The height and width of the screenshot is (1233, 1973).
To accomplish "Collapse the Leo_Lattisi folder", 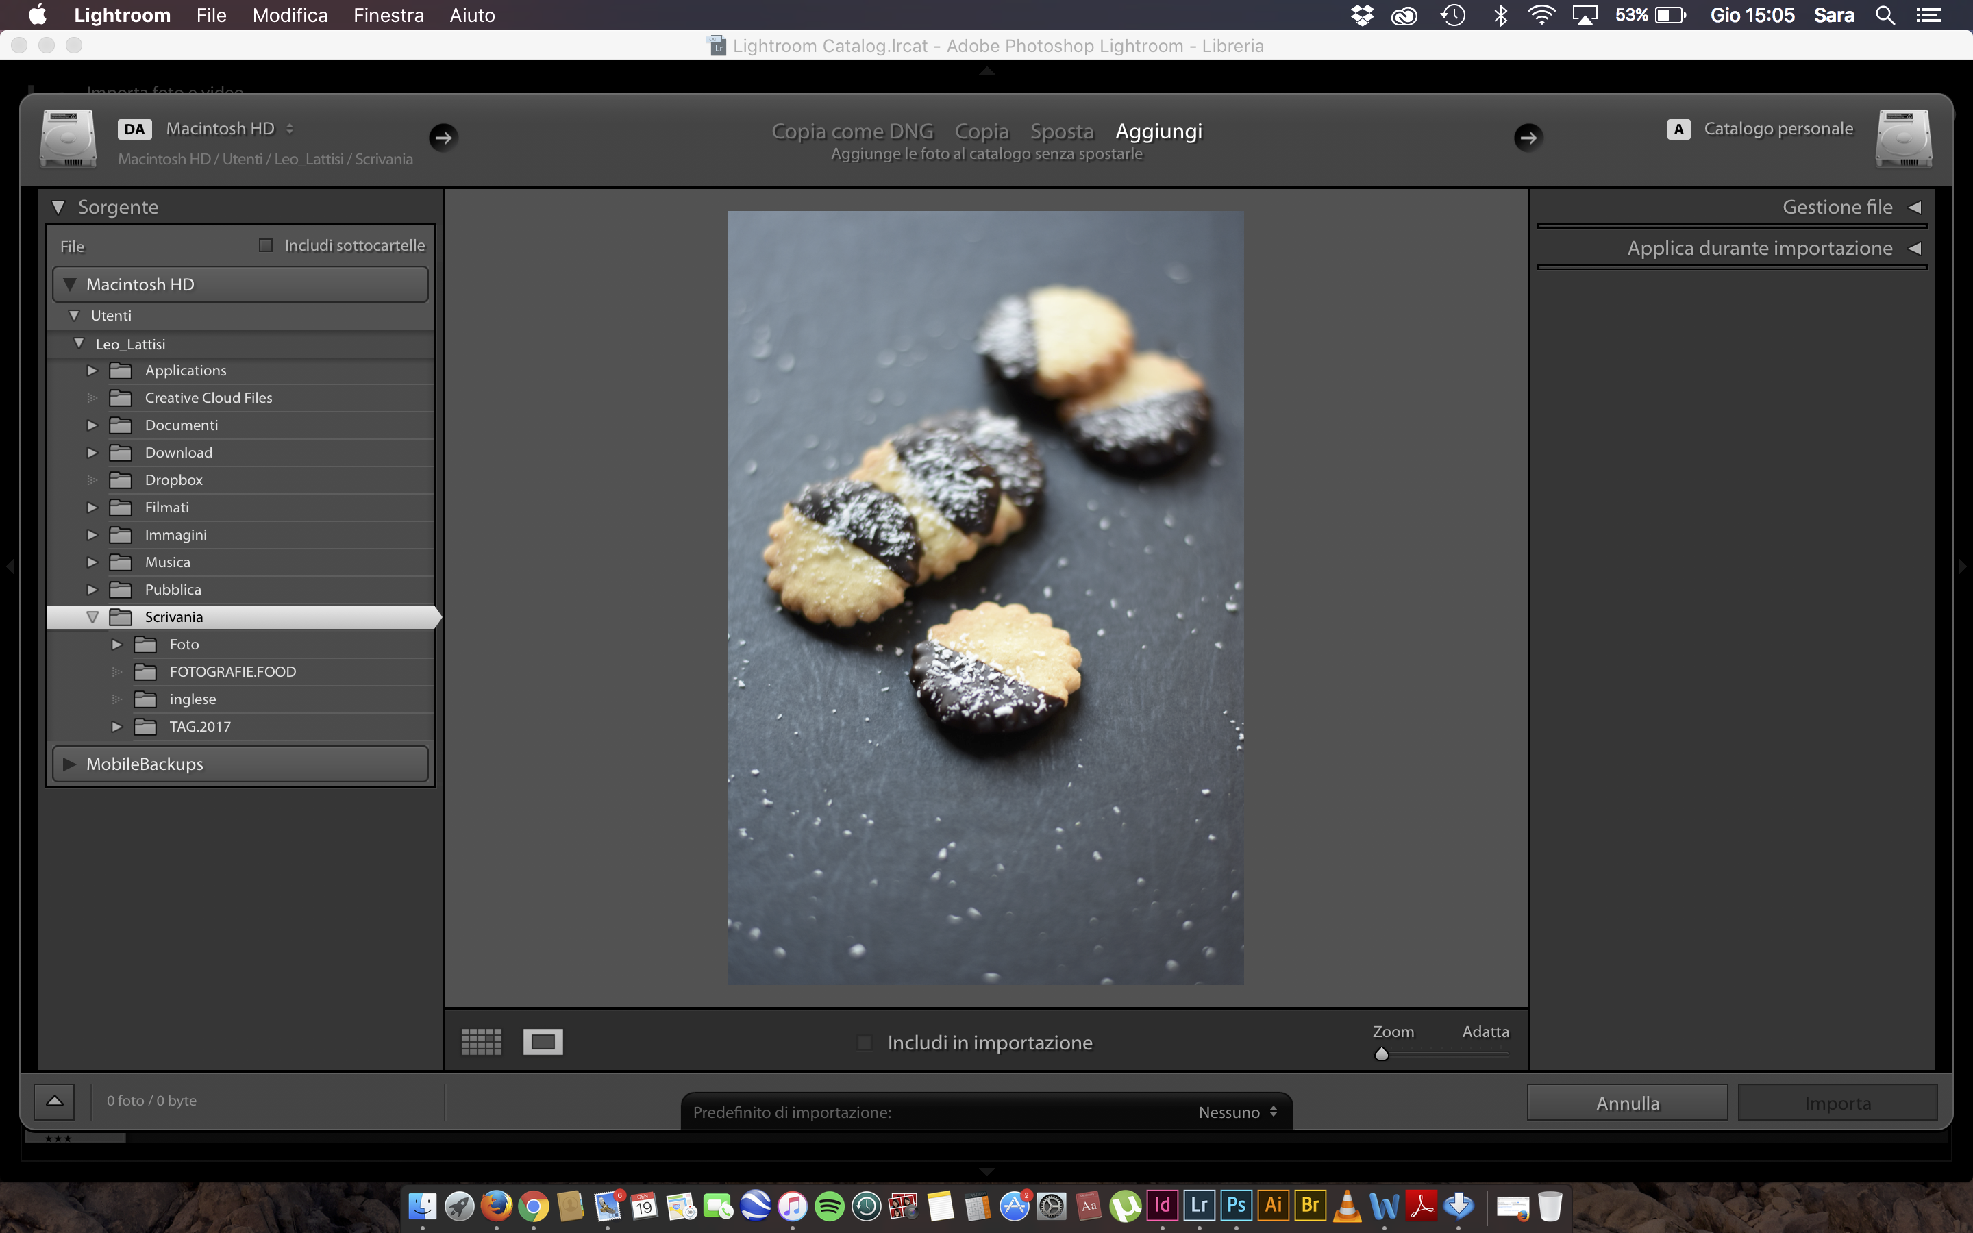I will coord(79,344).
